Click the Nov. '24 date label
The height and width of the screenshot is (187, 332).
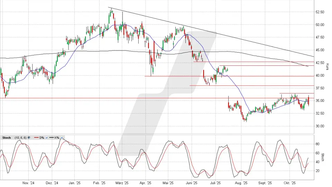click(28, 183)
